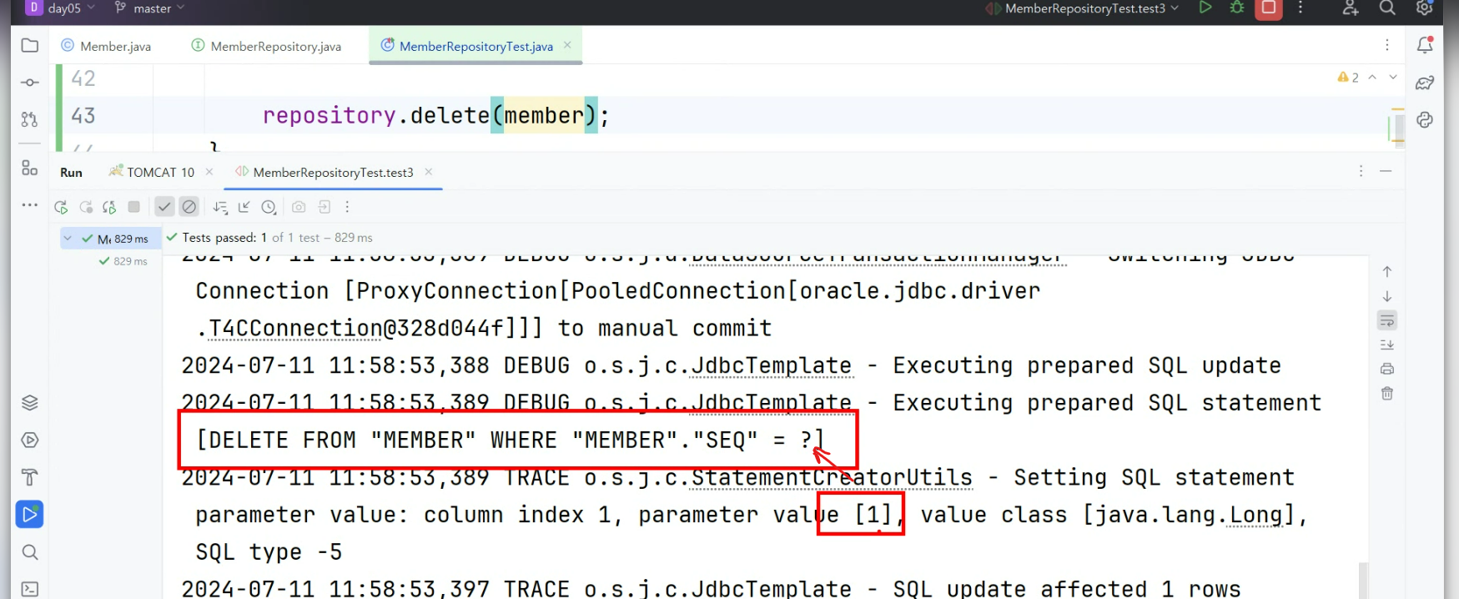Open the Find tool window magnifier

[29, 551]
